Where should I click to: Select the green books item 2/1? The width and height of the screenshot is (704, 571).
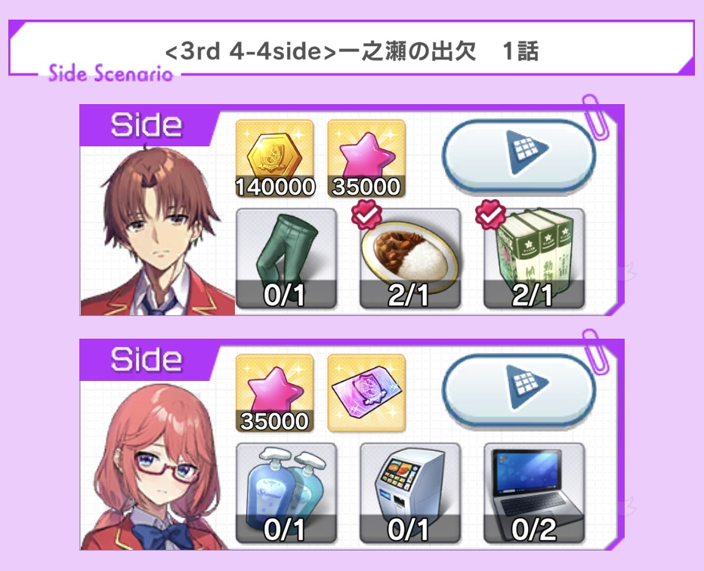click(534, 259)
